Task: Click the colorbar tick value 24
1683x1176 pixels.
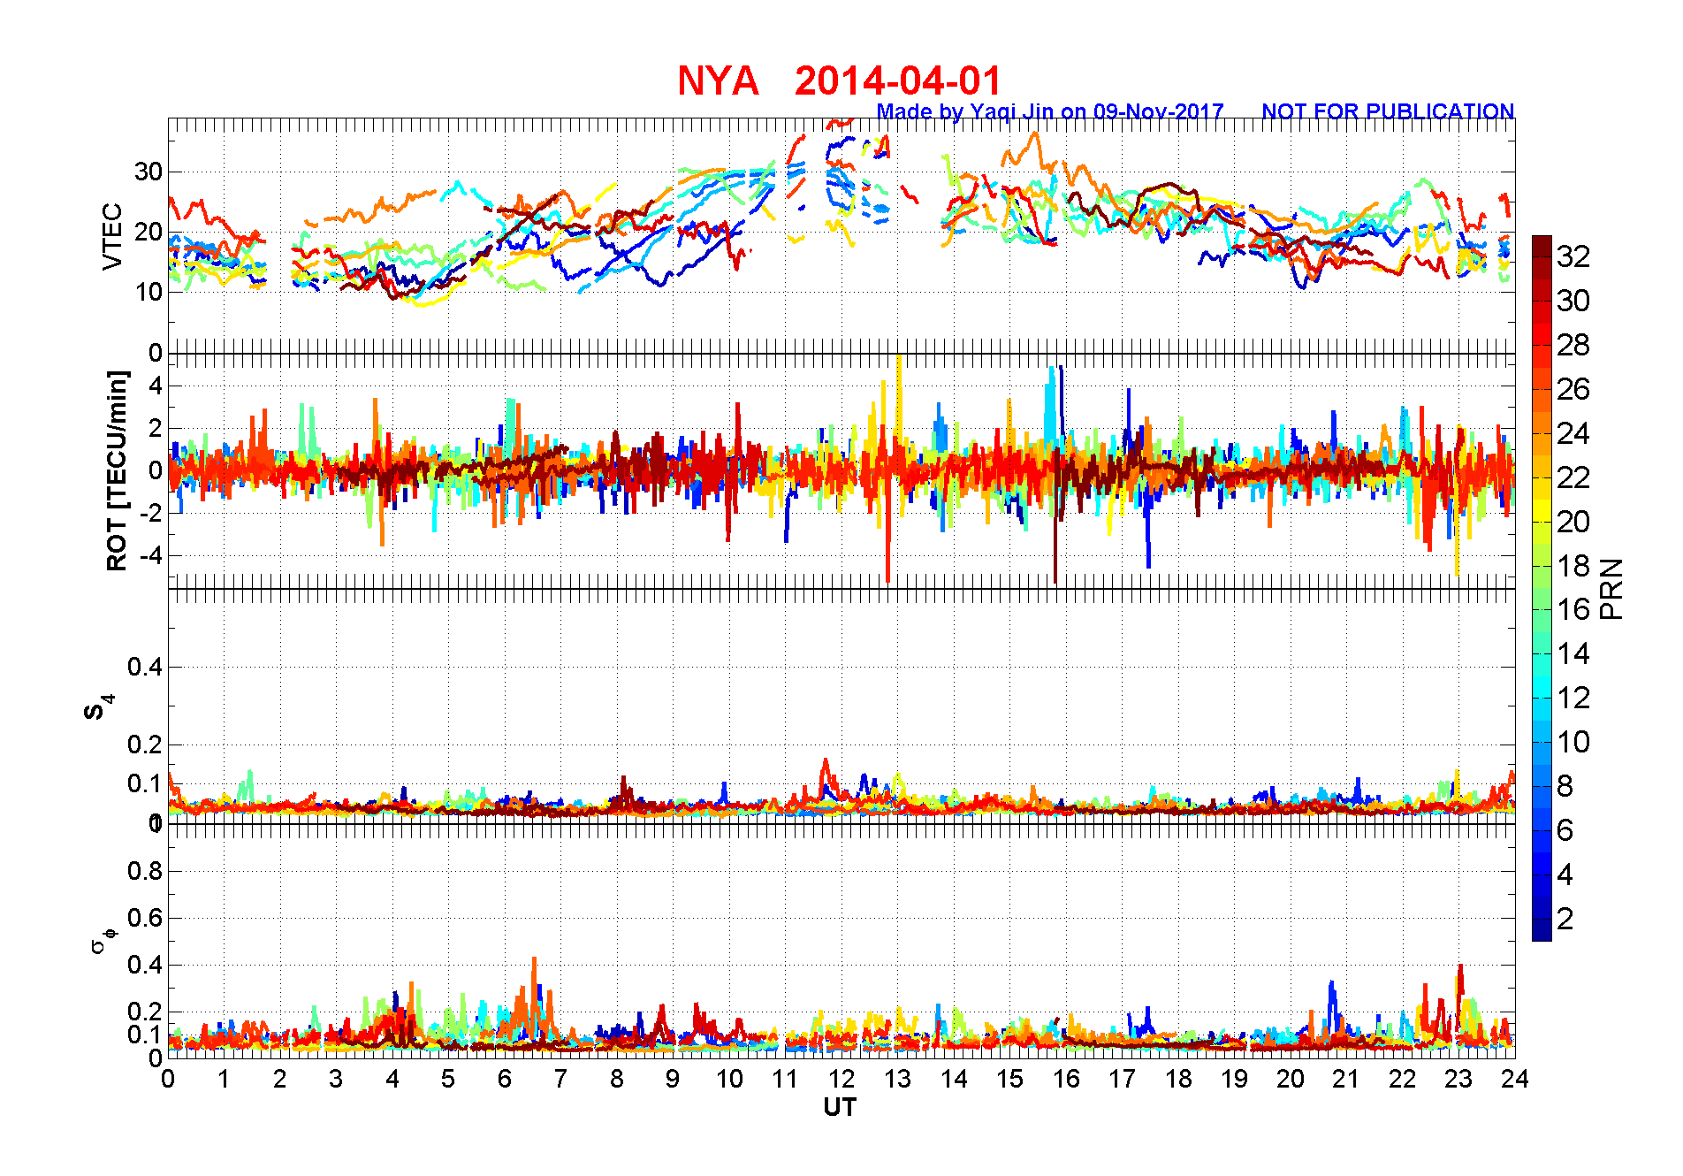Action: click(1573, 433)
